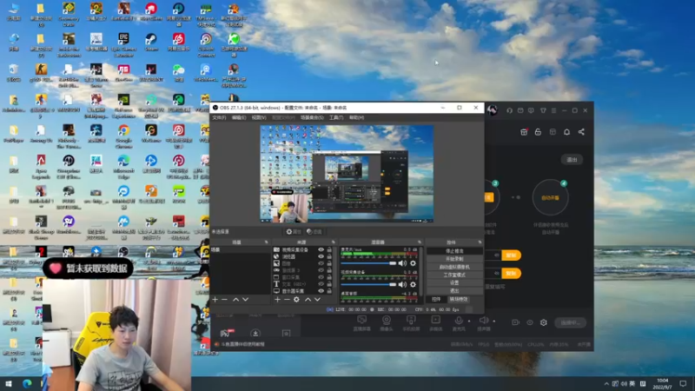Viewport: 695px width, 391px height.
Task: Mute the video capture device audio
Action: [x=402, y=285]
